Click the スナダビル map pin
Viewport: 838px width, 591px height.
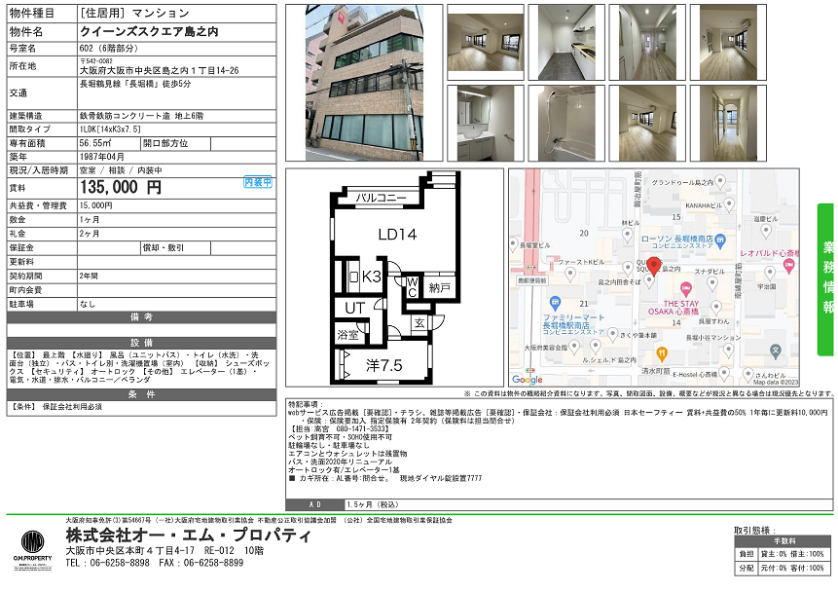pos(711,283)
